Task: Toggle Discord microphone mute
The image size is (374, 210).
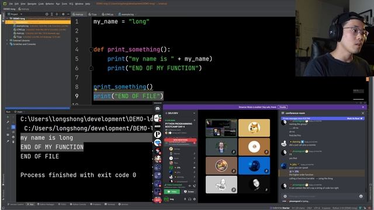Action: pyautogui.click(x=185, y=199)
